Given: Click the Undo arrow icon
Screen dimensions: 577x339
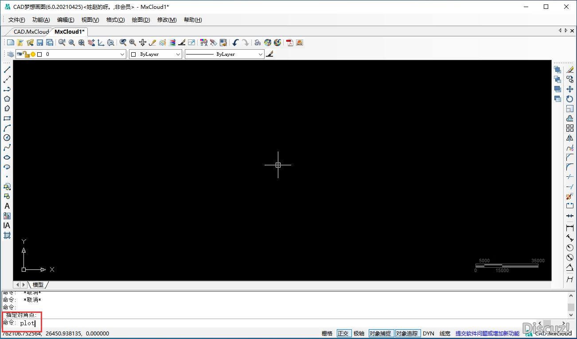Looking at the screenshot, I should click(235, 43).
